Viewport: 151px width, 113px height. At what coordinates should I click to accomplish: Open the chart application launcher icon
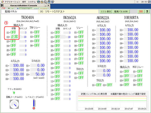coord(53,2)
